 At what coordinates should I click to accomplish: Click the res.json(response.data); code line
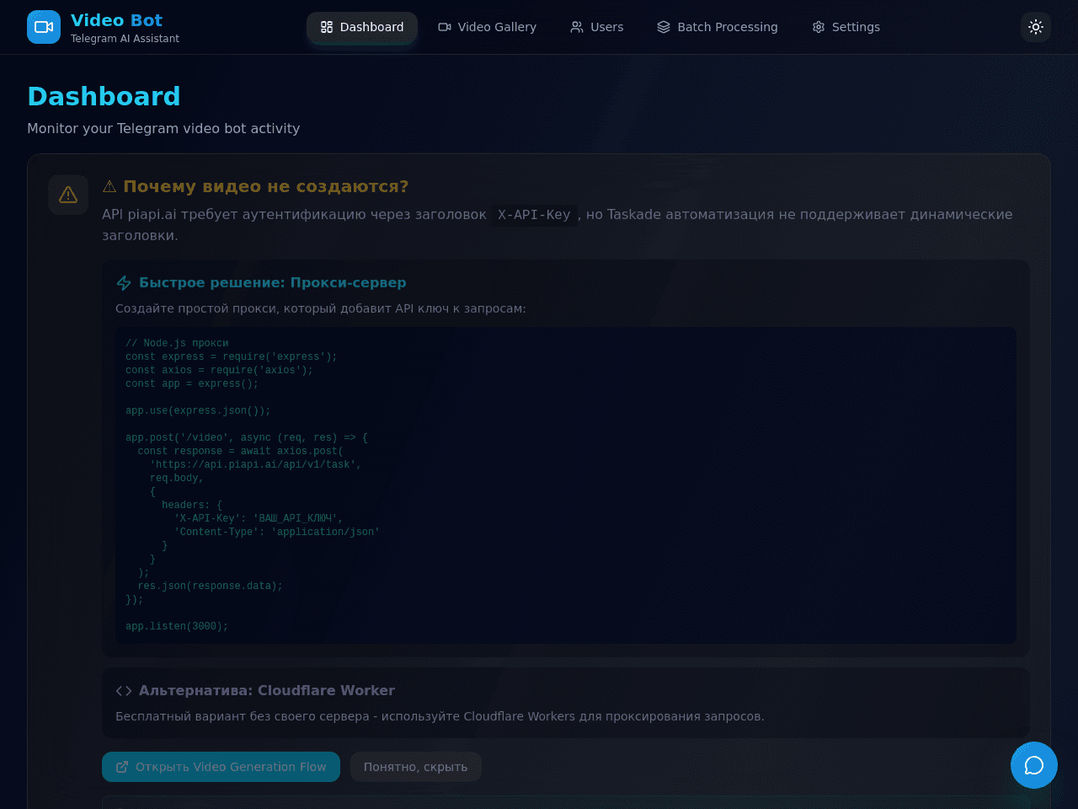(211, 587)
